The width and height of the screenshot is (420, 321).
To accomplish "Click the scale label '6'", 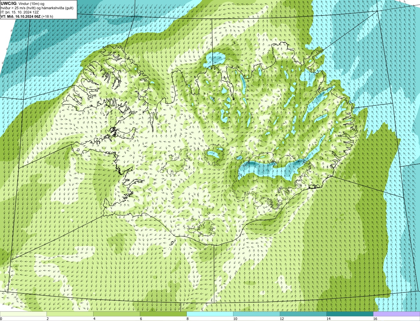I will (x=141, y=319).
